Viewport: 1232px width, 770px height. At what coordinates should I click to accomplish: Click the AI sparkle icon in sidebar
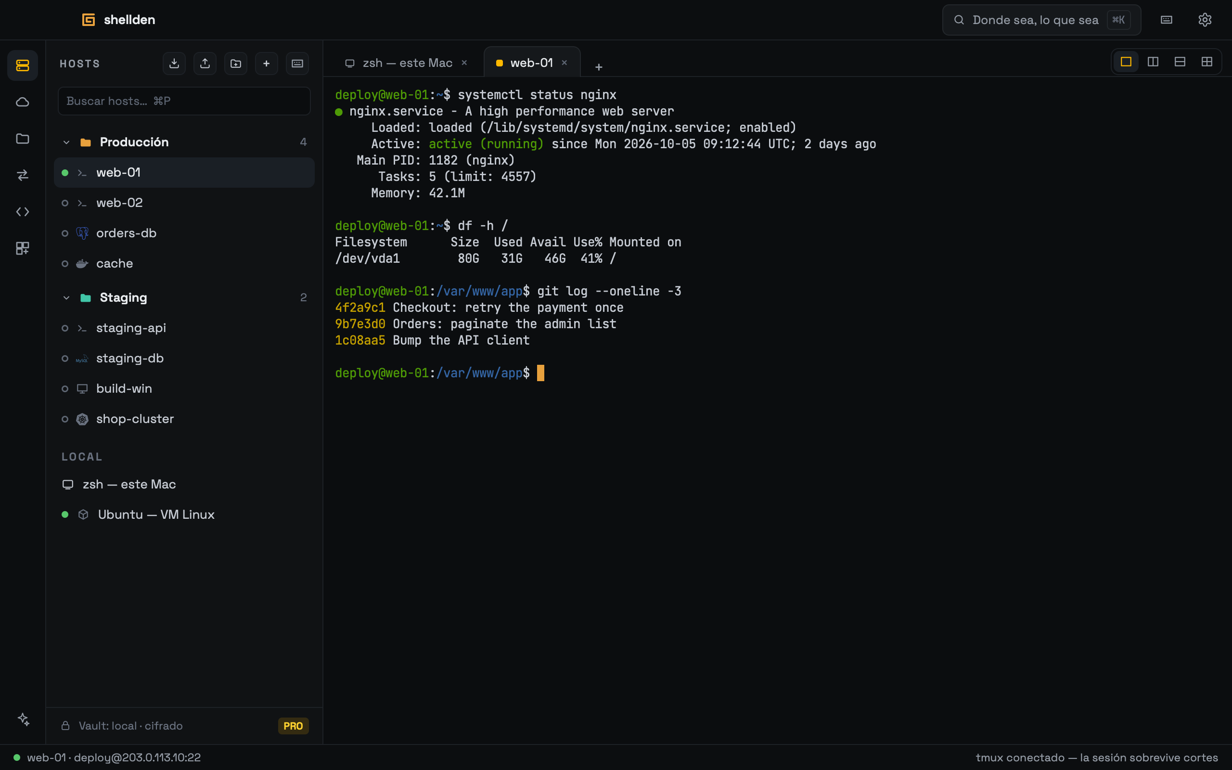(24, 719)
